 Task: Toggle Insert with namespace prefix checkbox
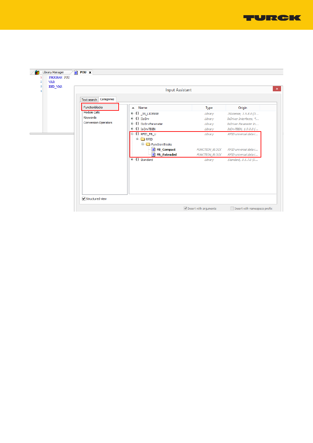pos(232,209)
